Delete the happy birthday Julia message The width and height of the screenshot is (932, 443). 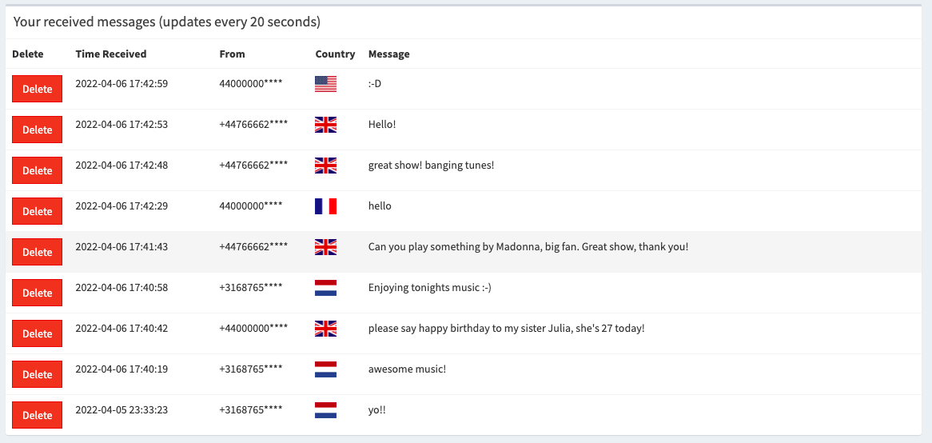[x=38, y=333]
